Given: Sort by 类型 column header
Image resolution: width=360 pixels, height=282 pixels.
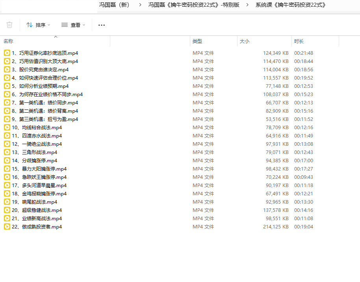Looking at the screenshot, I should (197, 41).
